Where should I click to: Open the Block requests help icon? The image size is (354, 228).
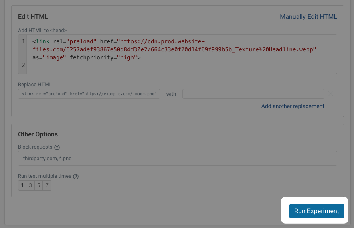57,147
